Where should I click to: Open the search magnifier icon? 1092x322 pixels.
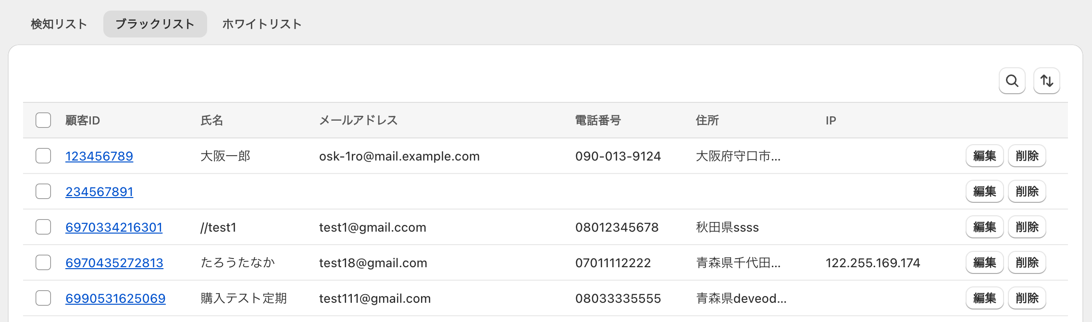(x=1012, y=81)
